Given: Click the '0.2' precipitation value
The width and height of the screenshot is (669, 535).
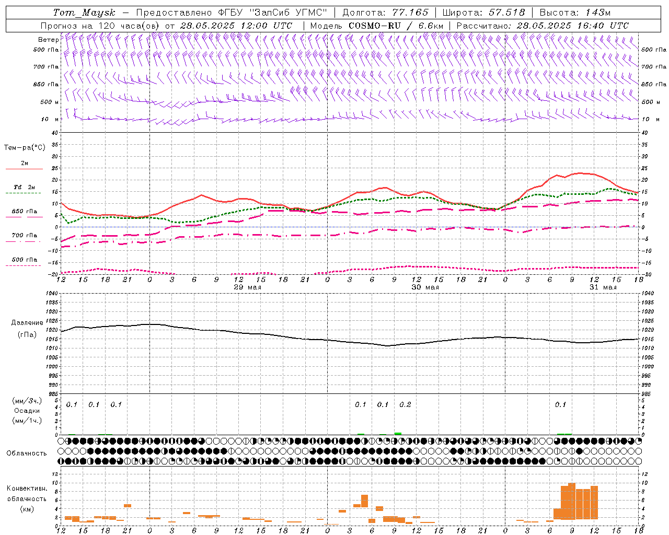Looking at the screenshot, I should [x=405, y=405].
